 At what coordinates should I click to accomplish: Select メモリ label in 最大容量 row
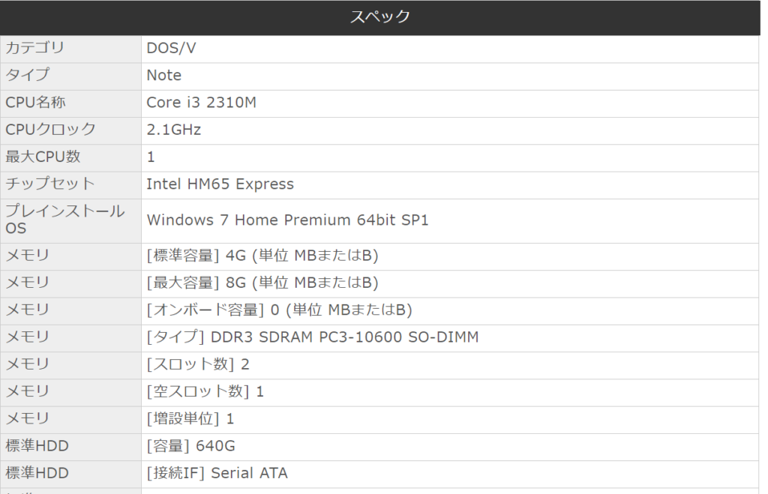point(28,283)
